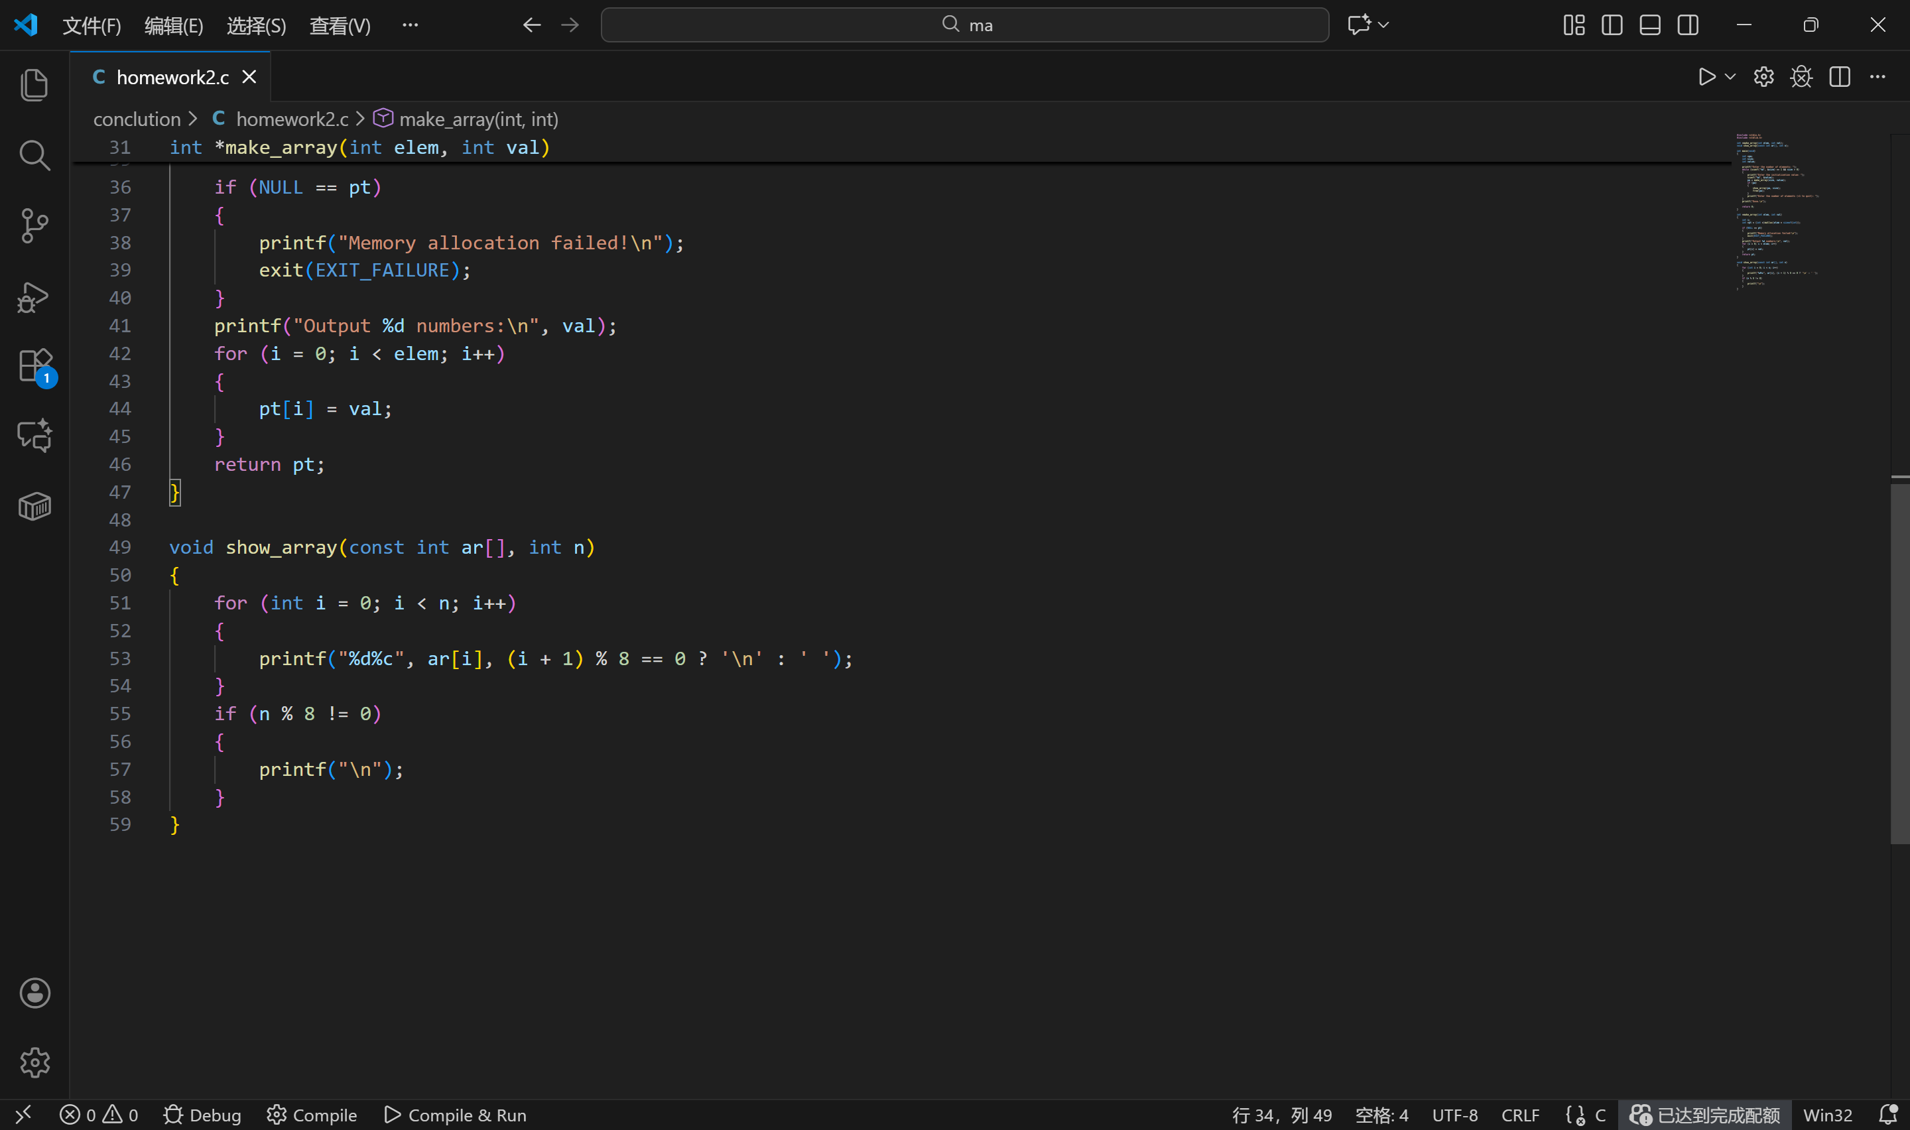Open the Source Control view

click(x=34, y=225)
